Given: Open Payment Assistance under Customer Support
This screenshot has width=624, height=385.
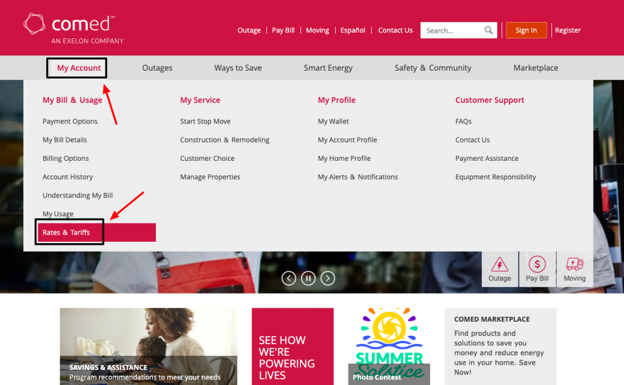Looking at the screenshot, I should pos(486,158).
